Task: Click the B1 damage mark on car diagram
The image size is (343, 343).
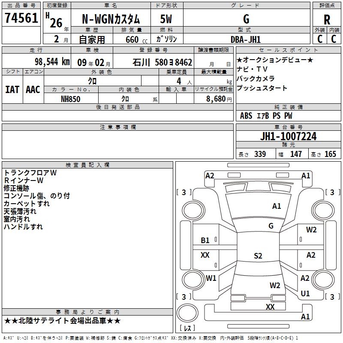Action: click(x=205, y=241)
